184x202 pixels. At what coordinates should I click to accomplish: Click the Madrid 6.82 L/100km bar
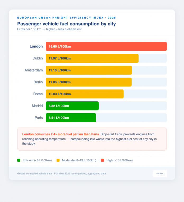[72, 106]
